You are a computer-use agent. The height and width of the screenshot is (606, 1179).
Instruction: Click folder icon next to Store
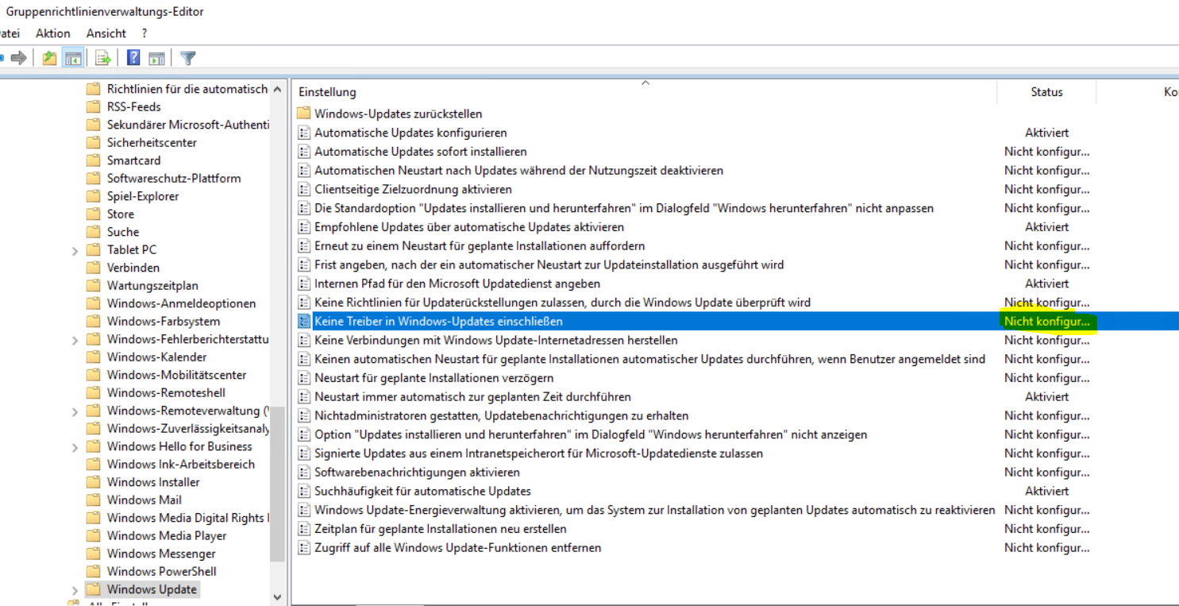pos(94,214)
